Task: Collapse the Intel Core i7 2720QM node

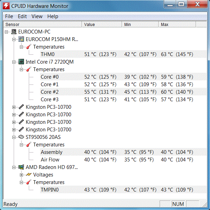Action: 14,62
